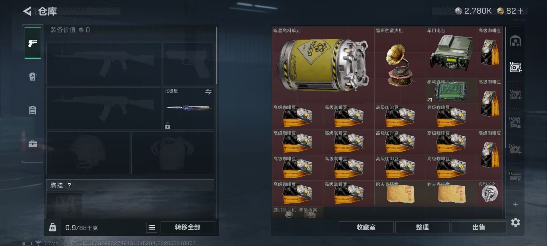Select the main warehouse icon in right sidebar
The height and width of the screenshot is (246, 547).
tap(515, 41)
